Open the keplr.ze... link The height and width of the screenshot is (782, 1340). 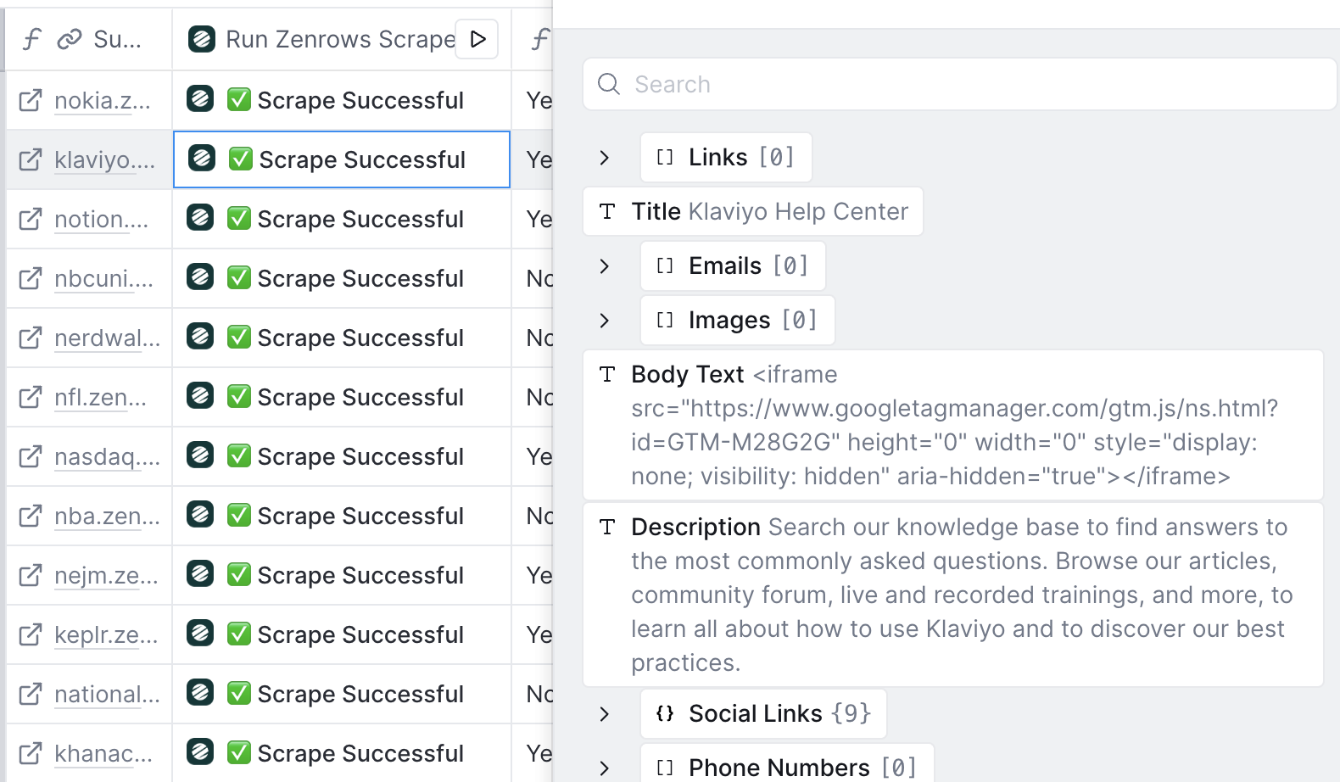tap(106, 635)
